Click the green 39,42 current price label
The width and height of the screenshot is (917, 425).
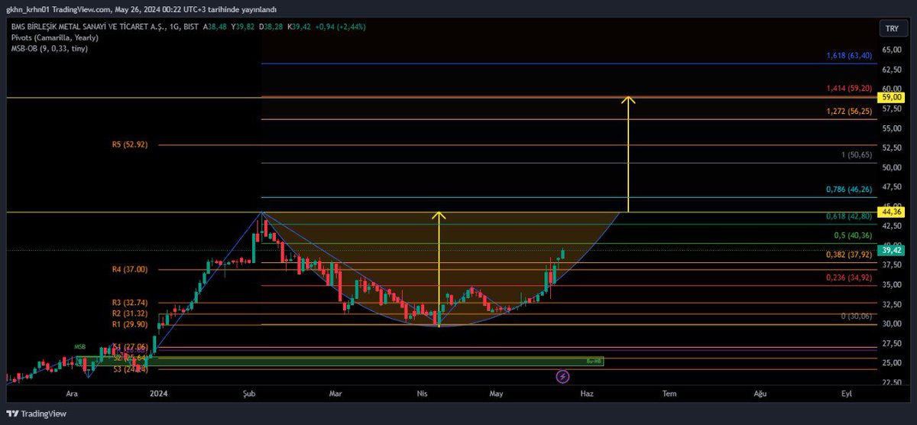pos(892,250)
